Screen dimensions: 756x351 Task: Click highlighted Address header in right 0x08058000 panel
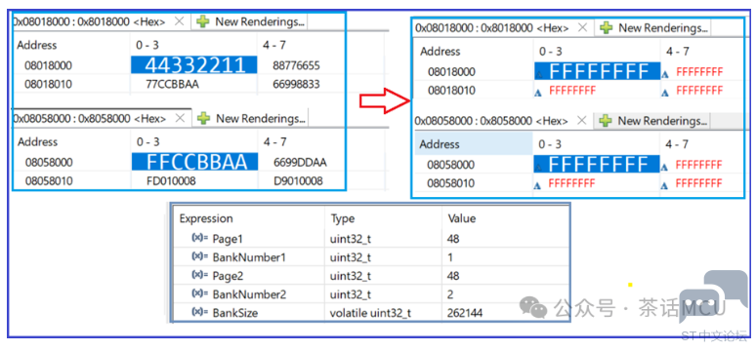click(x=474, y=144)
